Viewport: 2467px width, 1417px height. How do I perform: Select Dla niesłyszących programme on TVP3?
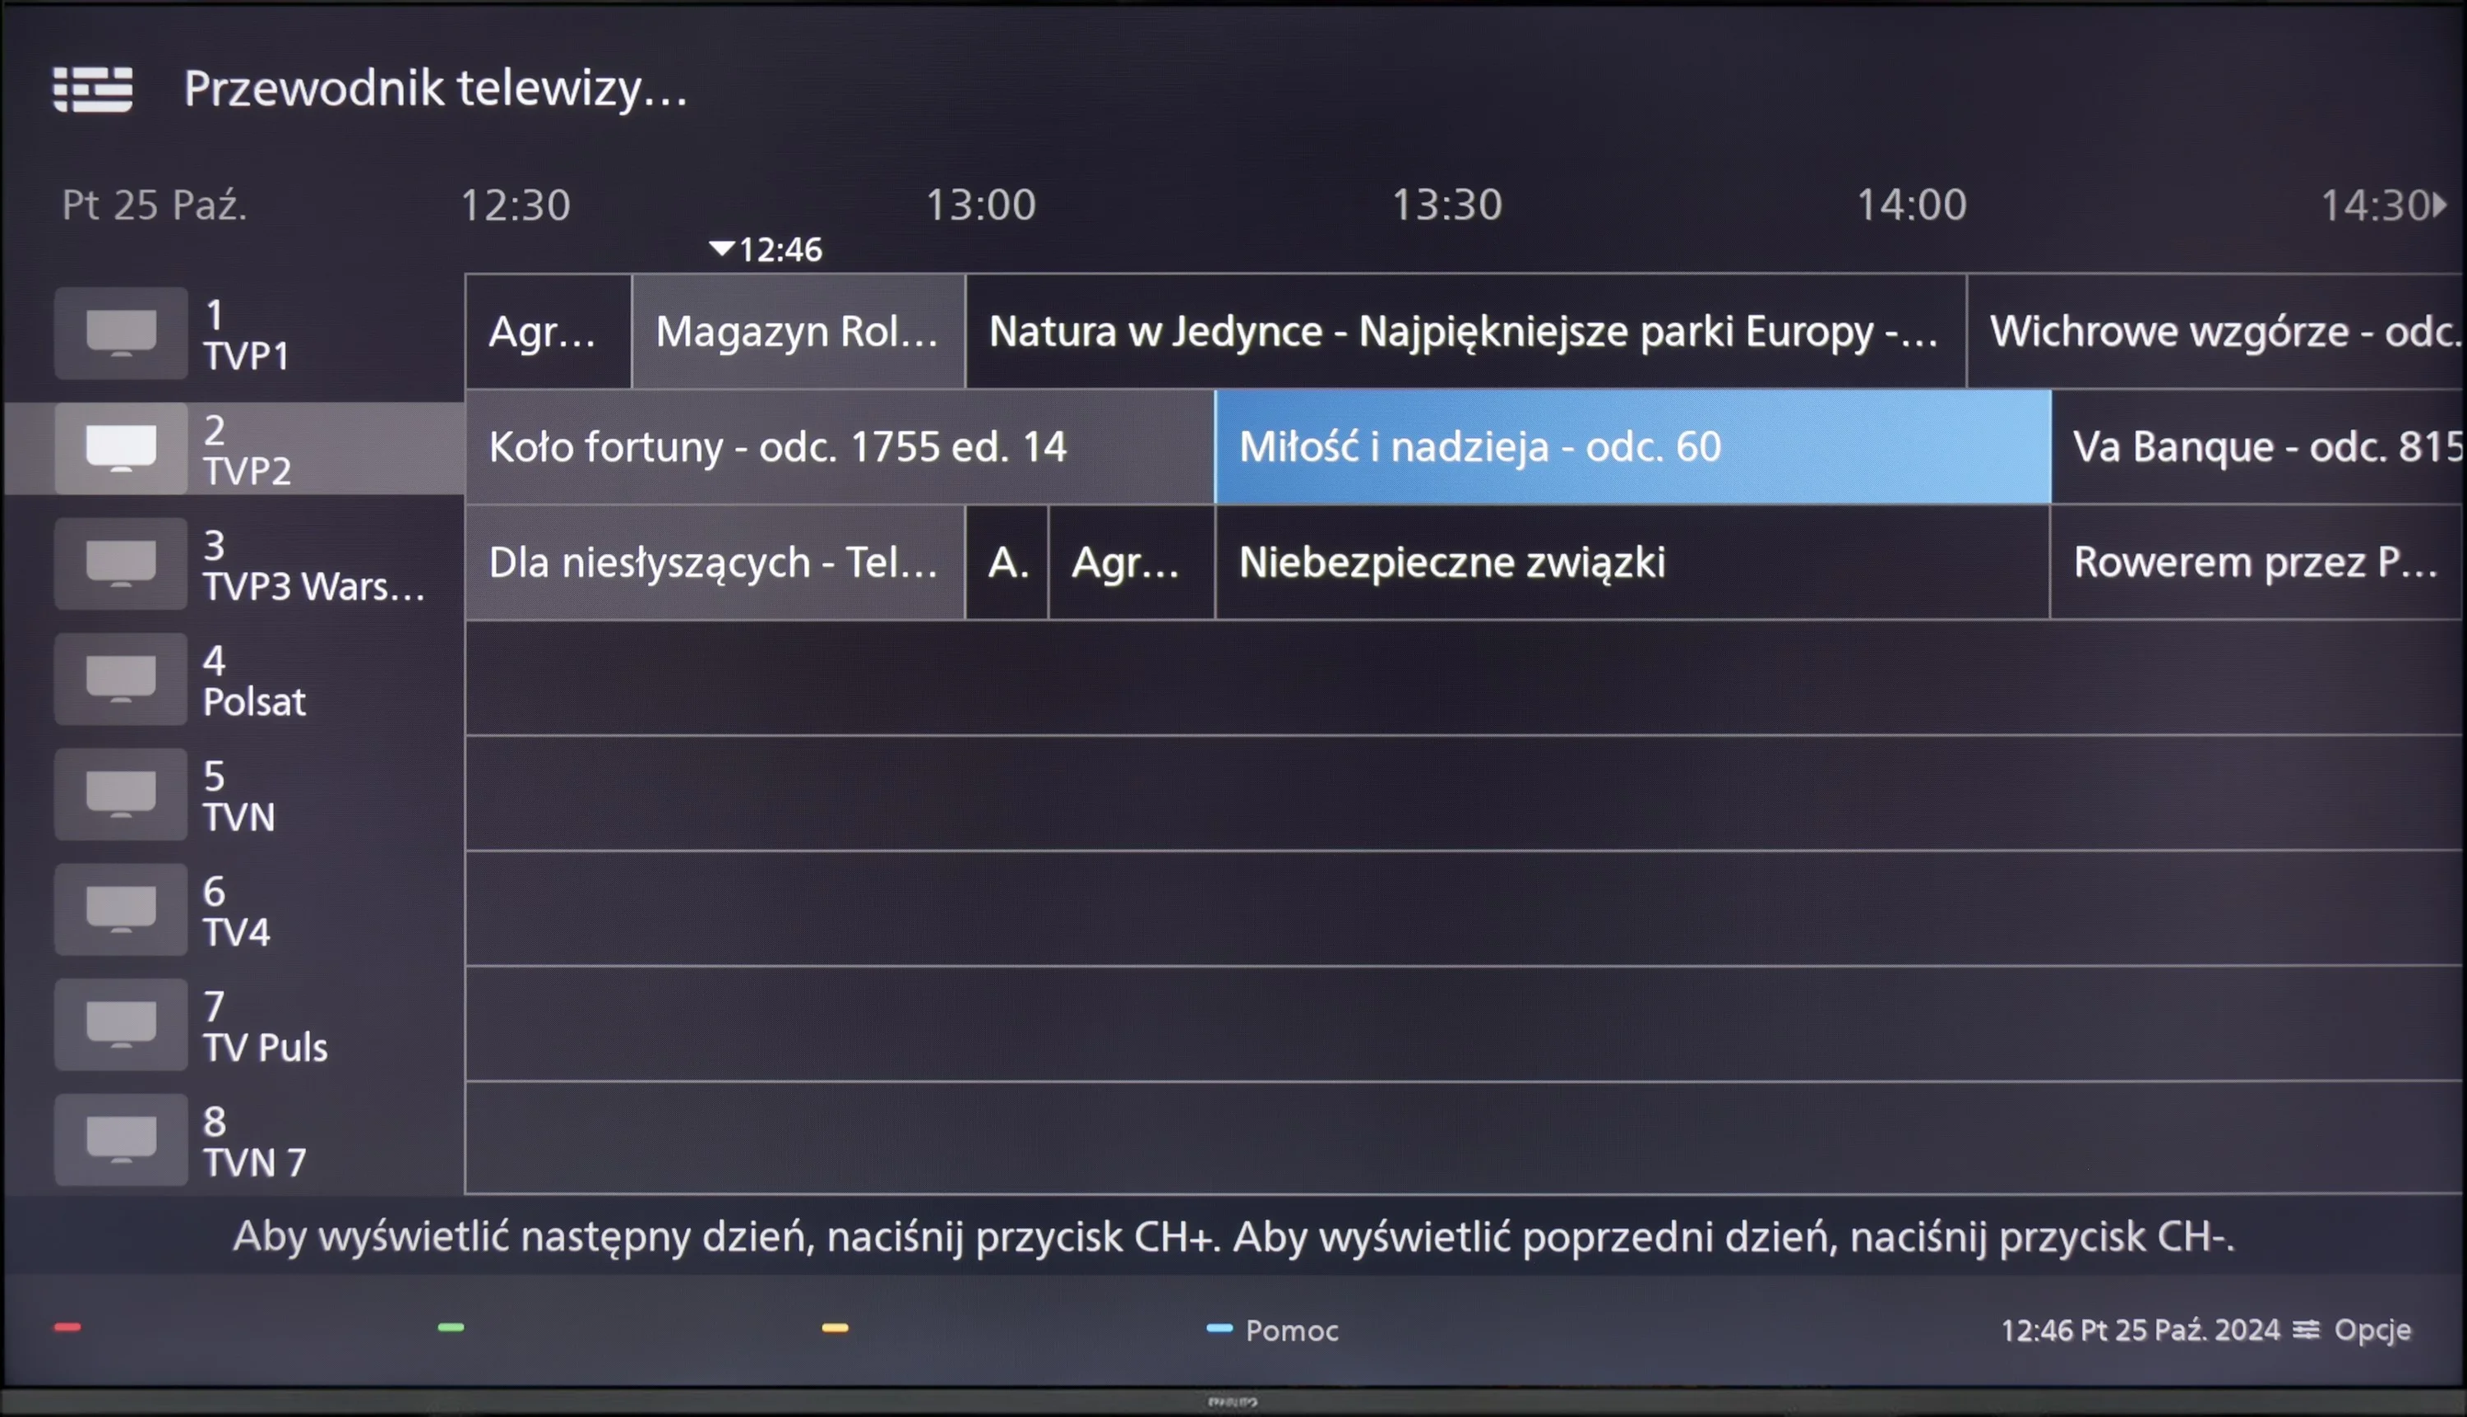(715, 562)
